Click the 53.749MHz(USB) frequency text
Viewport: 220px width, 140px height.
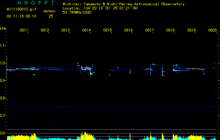pyautogui.click(x=77, y=12)
